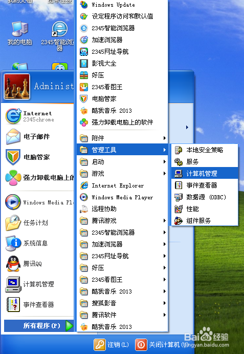Expand the 加速浏览器 folder submenu
This screenshot has width=244, height=354.
pyautogui.click(x=122, y=244)
